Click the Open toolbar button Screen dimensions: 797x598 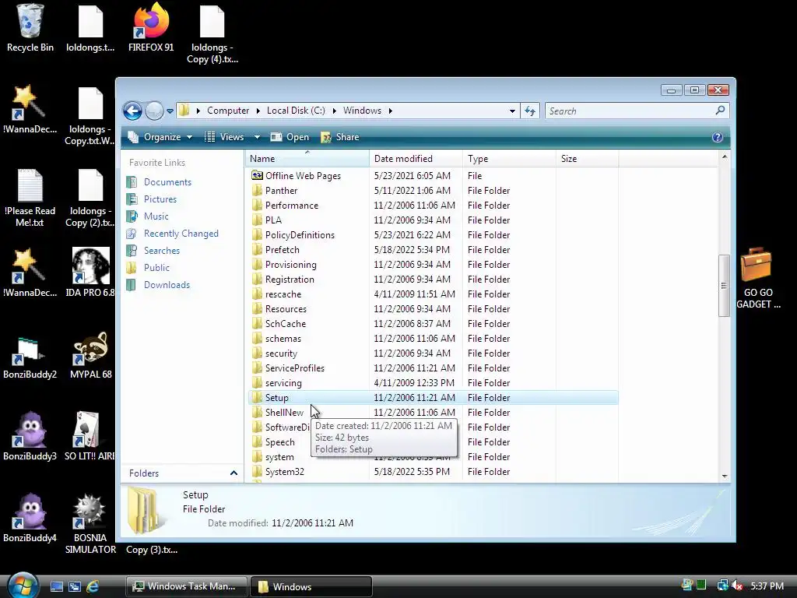point(290,137)
